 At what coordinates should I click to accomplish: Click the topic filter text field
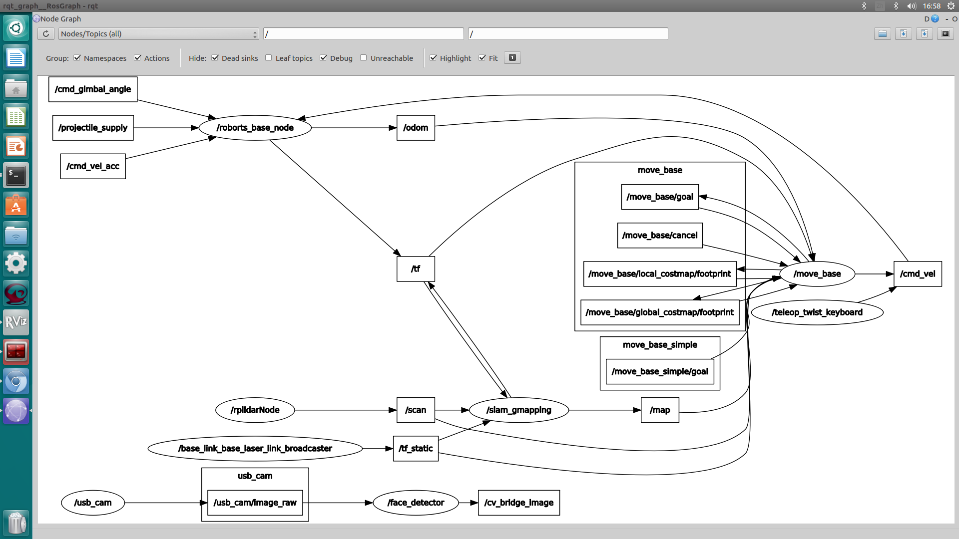[567, 34]
